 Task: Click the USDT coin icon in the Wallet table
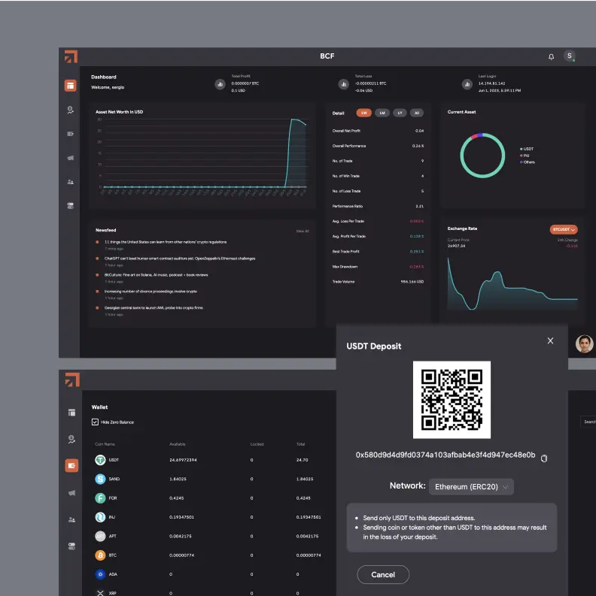tap(100, 460)
